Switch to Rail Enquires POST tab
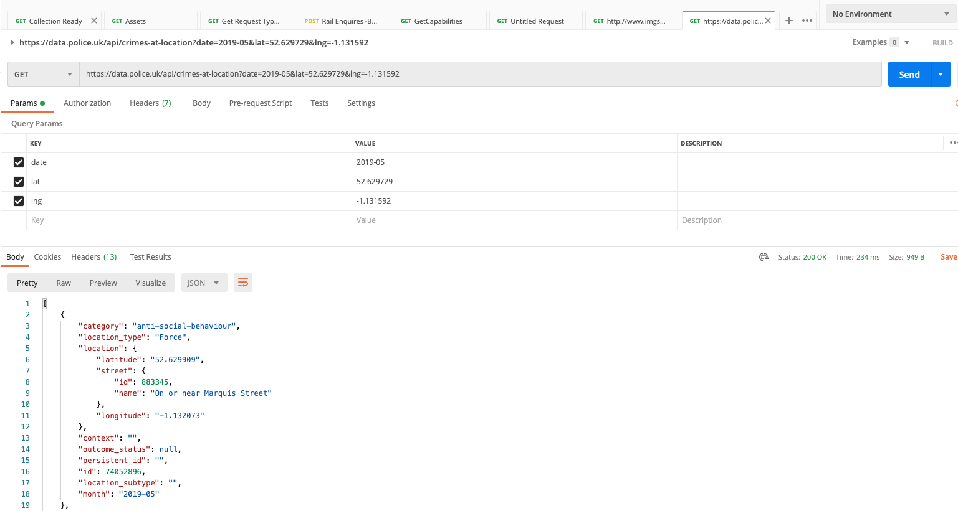The image size is (958, 511). [x=343, y=21]
